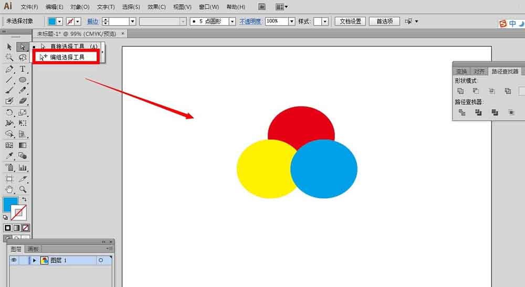Select the black arrow Selection tool
This screenshot has height=287, width=525.
tap(9, 47)
